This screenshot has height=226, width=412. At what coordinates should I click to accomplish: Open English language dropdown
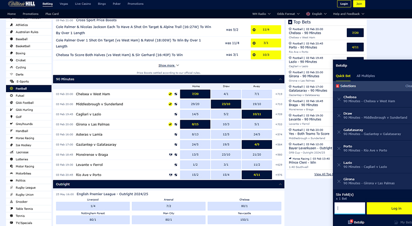[x=317, y=14]
